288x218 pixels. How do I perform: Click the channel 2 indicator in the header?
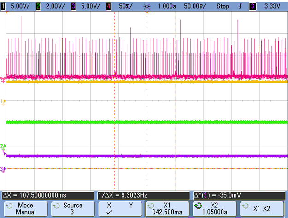coord(38,6)
